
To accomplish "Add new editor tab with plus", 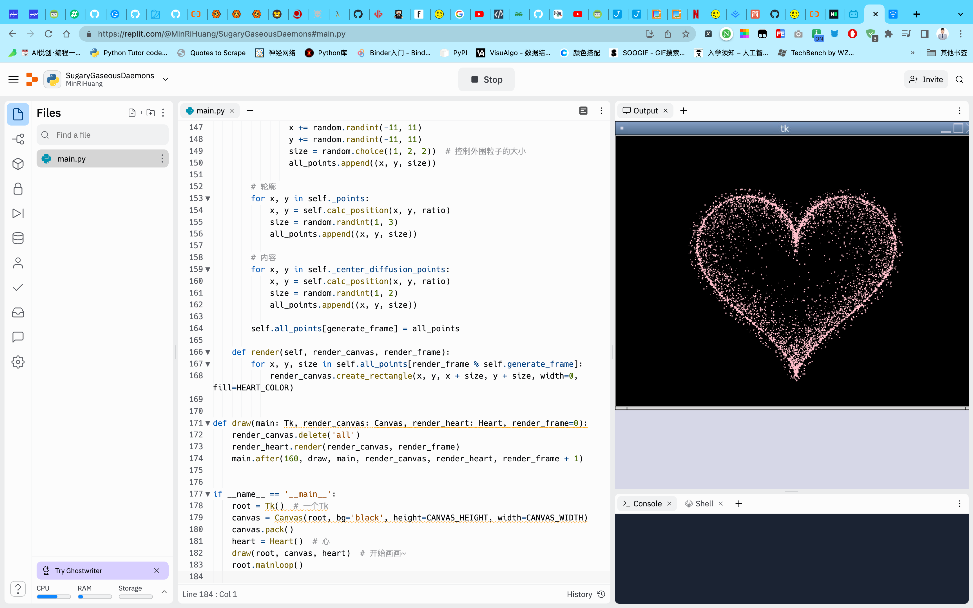I will 250,111.
